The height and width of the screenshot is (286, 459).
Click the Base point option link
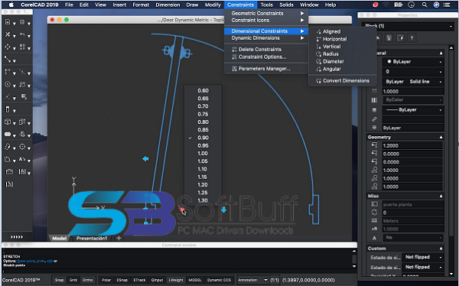point(26,261)
